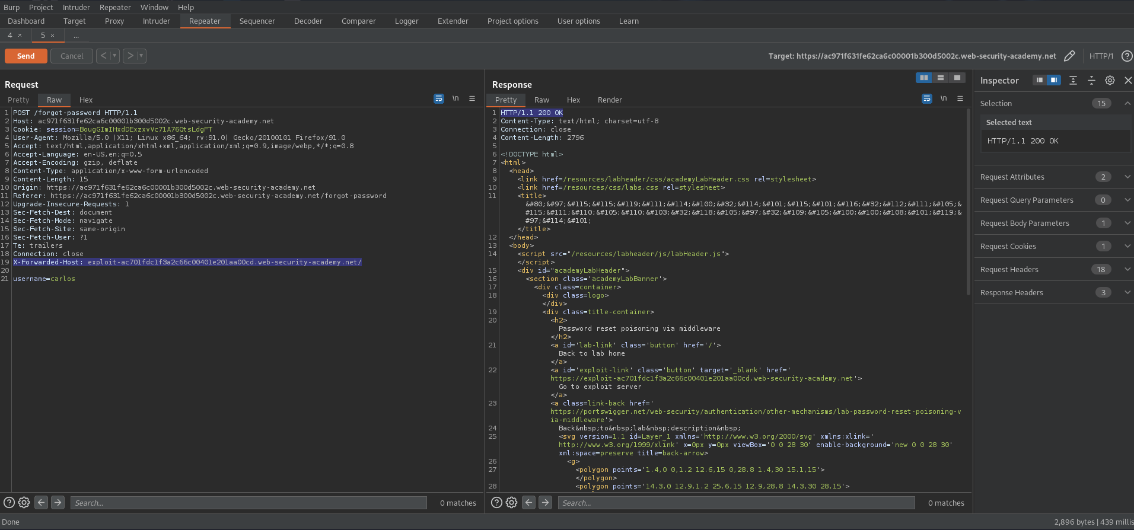Click the orange Send button
This screenshot has height=530, width=1134.
26,56
